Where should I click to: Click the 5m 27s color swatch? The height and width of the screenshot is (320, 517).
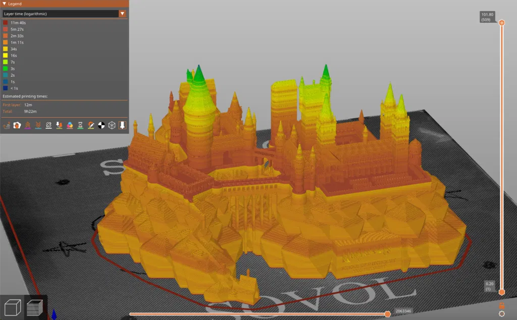(5, 29)
